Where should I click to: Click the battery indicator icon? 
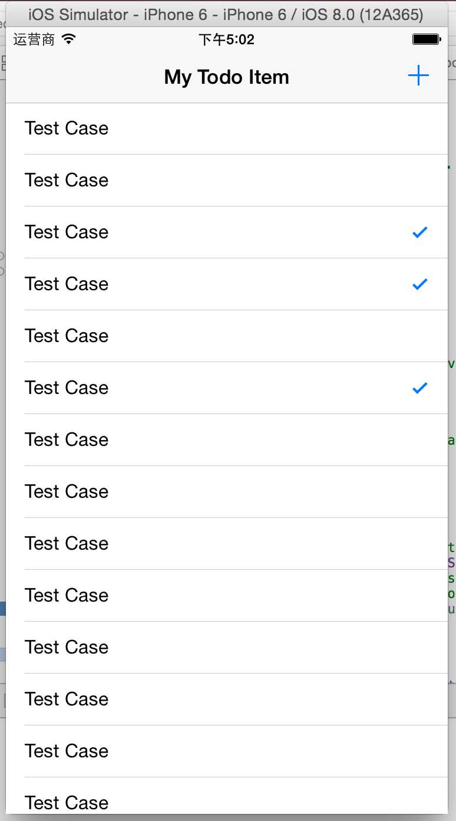[x=427, y=40]
